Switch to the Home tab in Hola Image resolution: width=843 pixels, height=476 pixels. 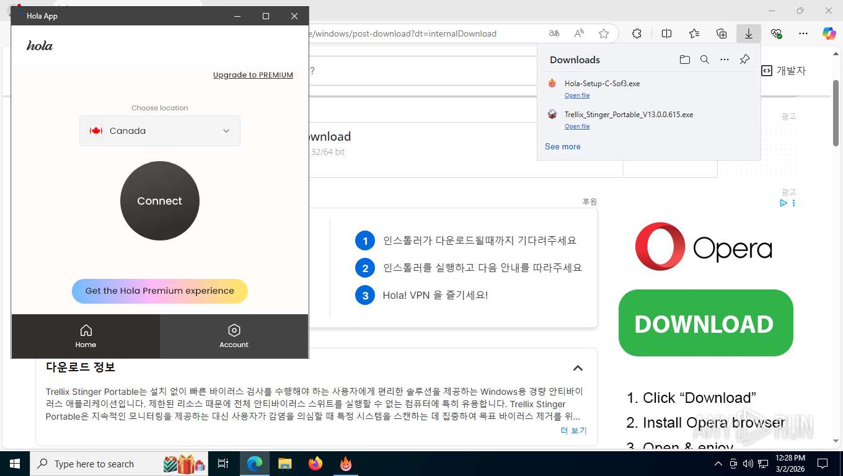point(86,336)
